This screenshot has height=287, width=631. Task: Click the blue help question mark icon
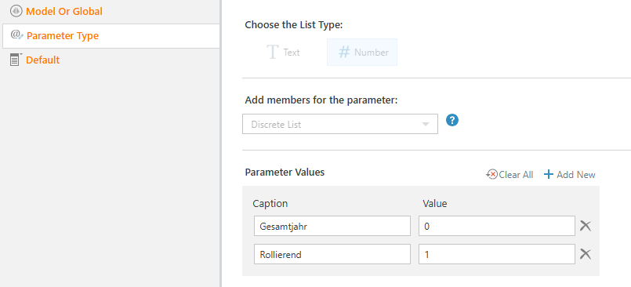(452, 120)
